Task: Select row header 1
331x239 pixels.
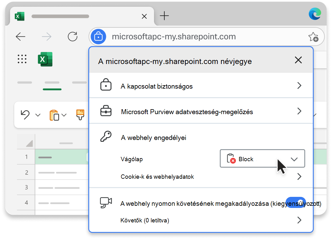Action: [26, 157]
